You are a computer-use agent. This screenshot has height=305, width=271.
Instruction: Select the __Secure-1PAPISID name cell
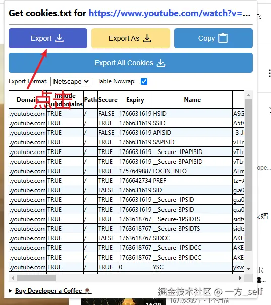[192, 152]
